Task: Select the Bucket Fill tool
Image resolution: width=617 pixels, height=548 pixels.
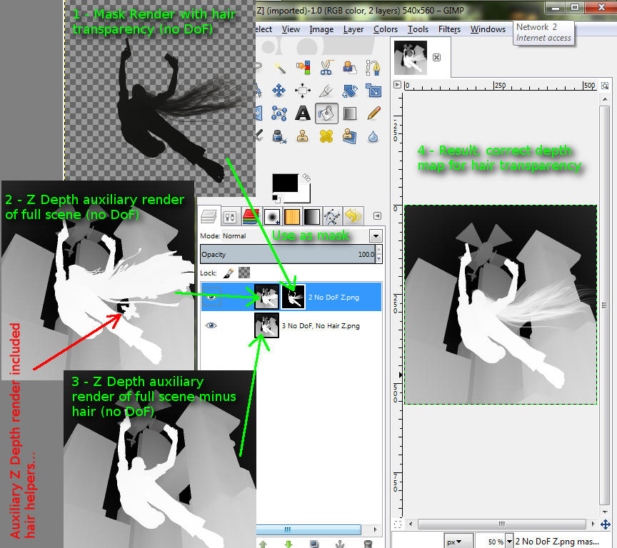Action: (326, 113)
